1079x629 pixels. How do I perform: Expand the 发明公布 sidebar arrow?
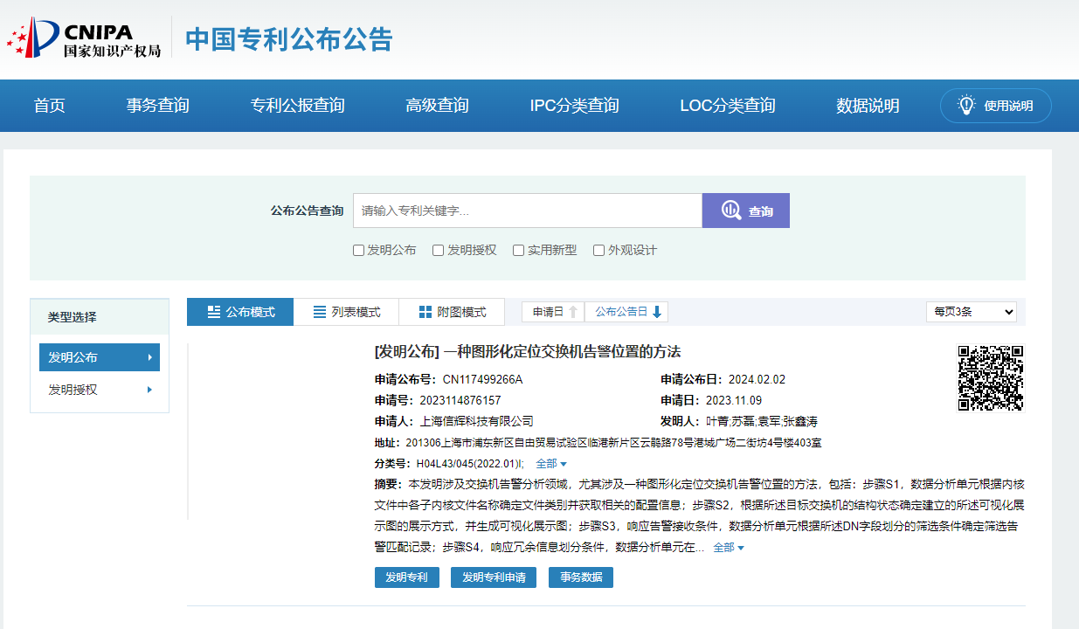pos(149,357)
